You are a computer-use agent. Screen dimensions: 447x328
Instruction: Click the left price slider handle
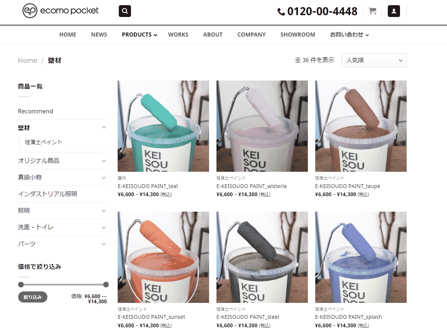21,284
